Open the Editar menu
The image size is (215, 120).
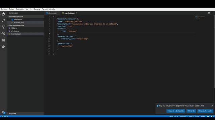[11, 9]
